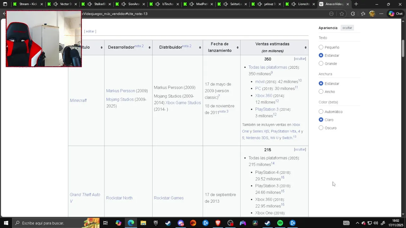The width and height of the screenshot is (406, 228).
Task: Open Task View from the taskbar
Action: [x=106, y=223]
